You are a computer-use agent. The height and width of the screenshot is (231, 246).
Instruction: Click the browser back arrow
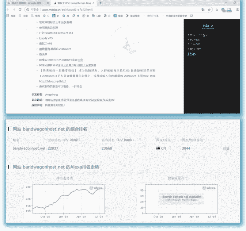8,9
